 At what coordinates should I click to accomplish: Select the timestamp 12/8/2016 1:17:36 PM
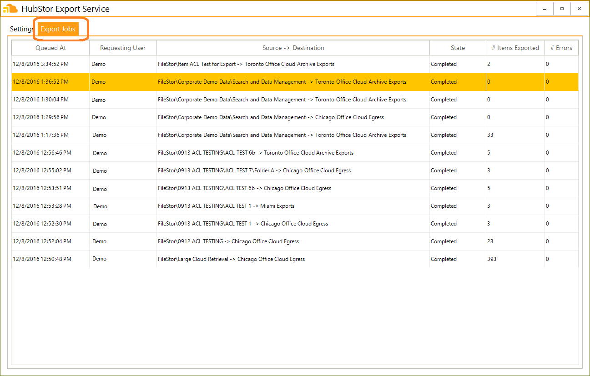tap(41, 135)
